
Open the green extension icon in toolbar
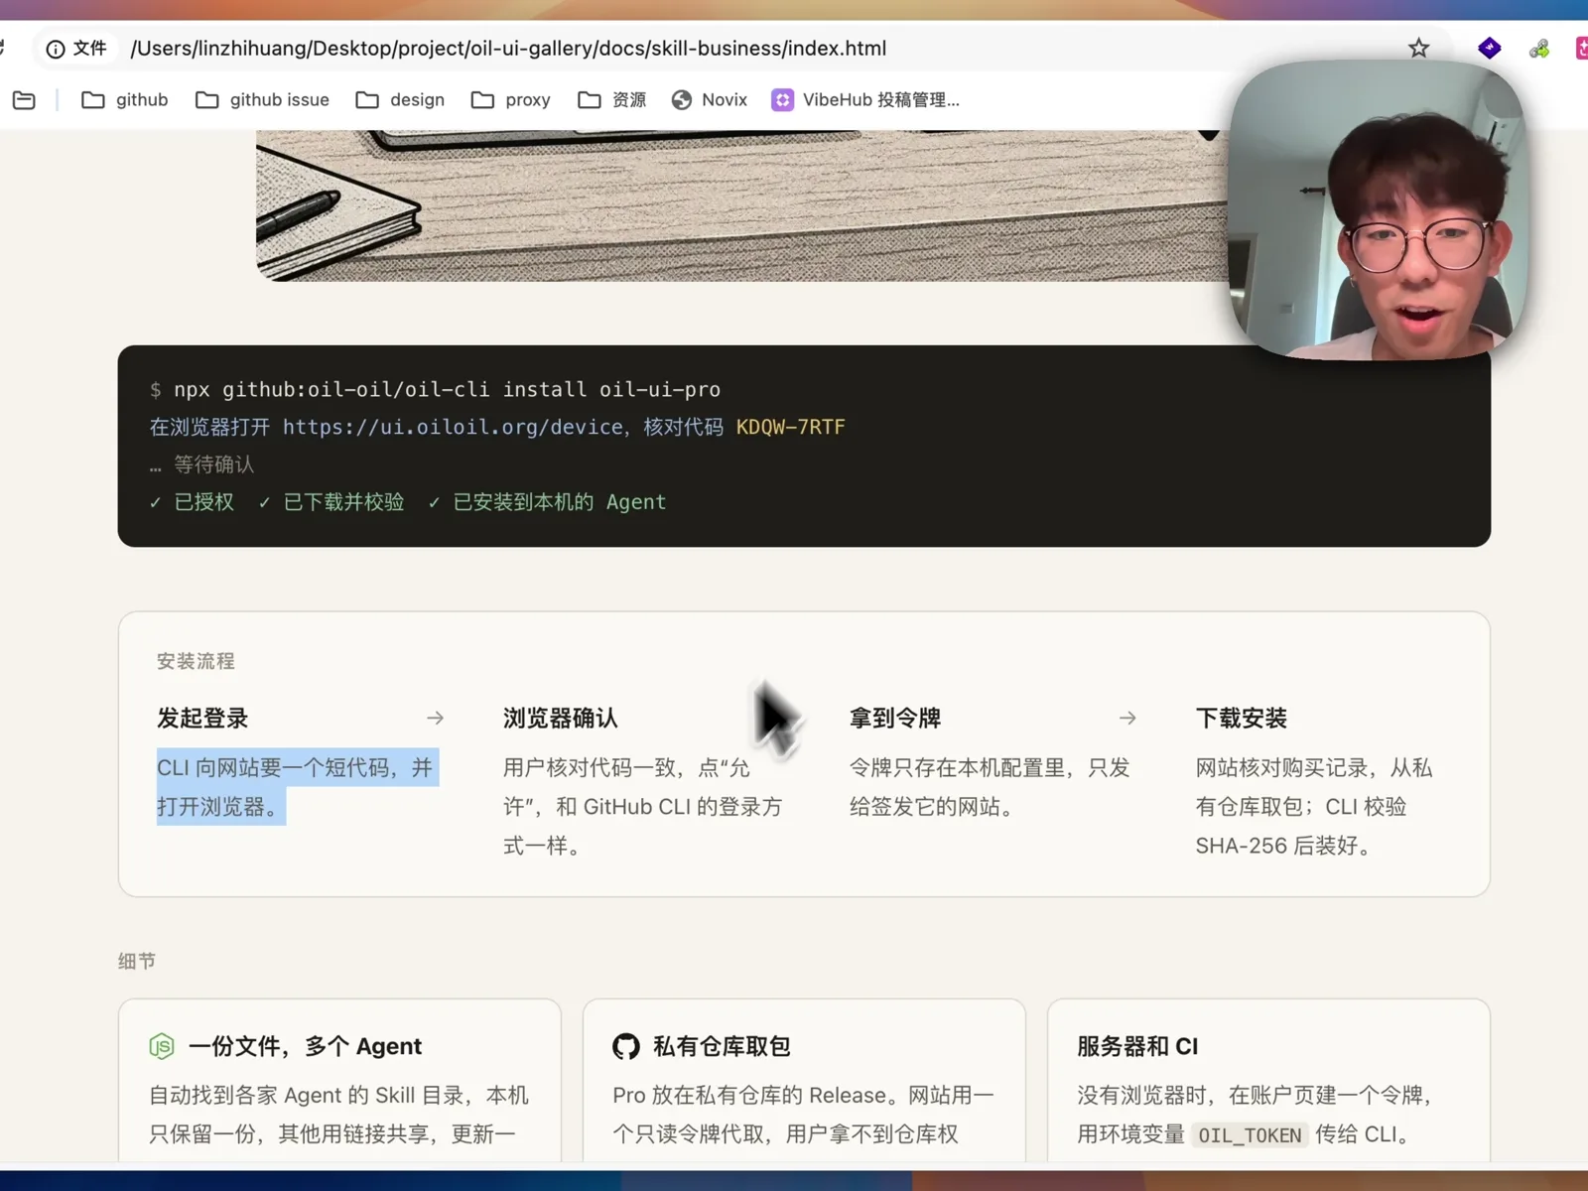pyautogui.click(x=1539, y=48)
